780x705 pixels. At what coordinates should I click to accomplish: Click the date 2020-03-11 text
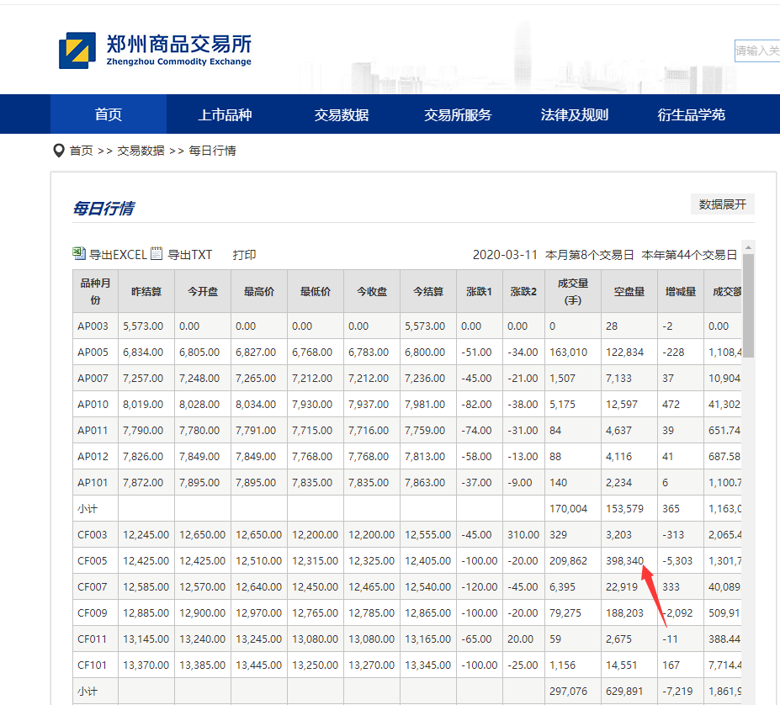(505, 255)
